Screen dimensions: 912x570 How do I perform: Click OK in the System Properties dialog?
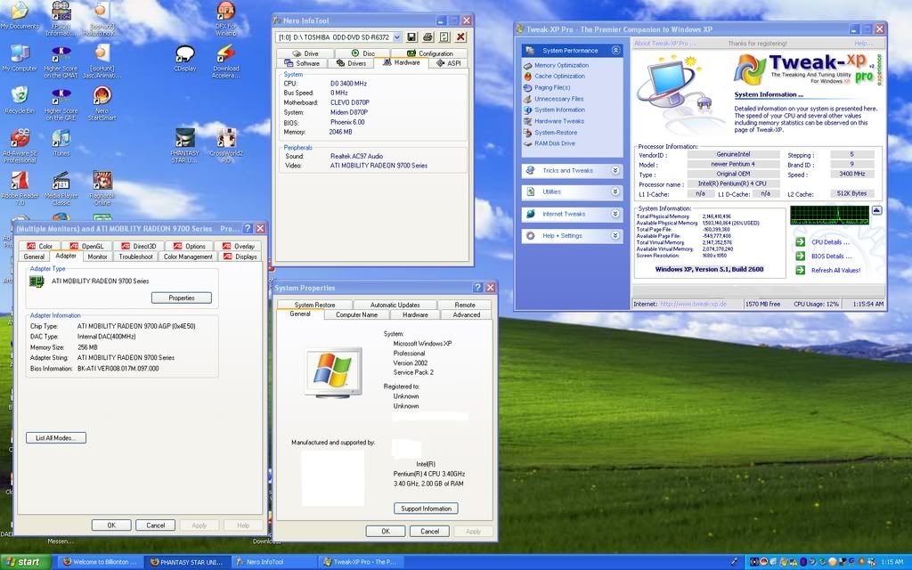pyautogui.click(x=386, y=531)
